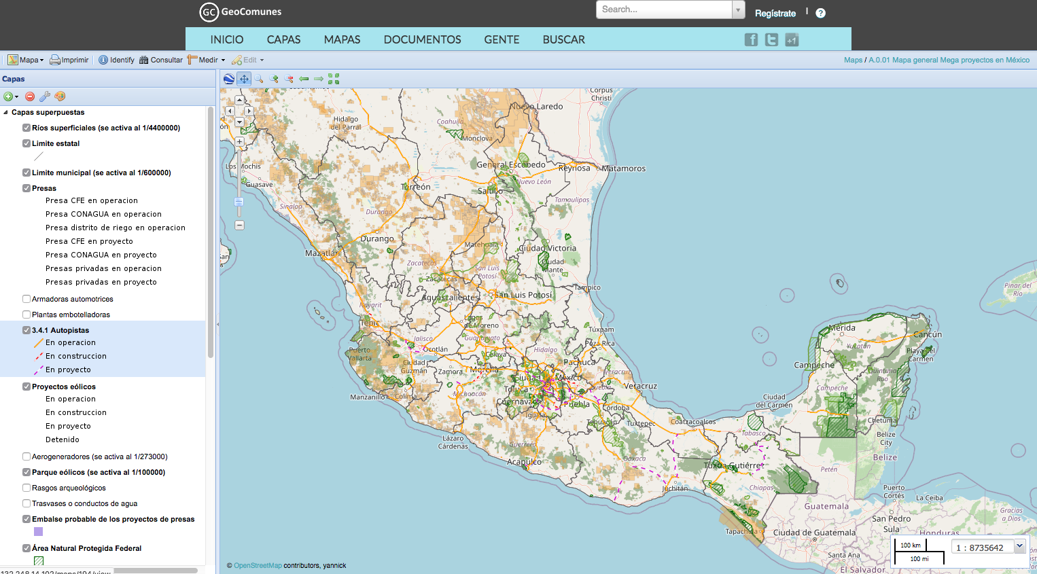Toggle Parque eólicos layer checkbox

pyautogui.click(x=27, y=472)
